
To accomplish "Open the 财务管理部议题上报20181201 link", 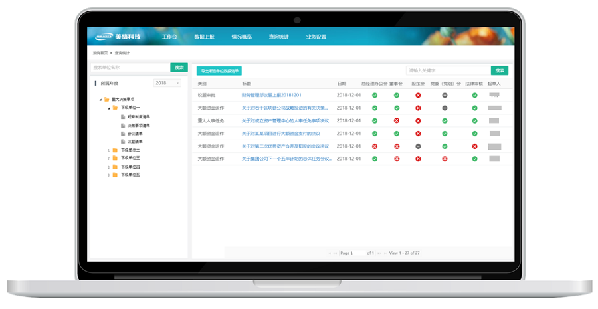I will [x=272, y=95].
